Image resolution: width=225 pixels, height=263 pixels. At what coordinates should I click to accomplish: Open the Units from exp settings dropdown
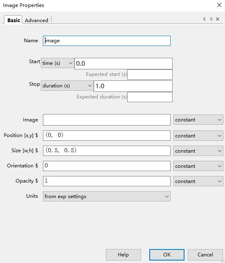107,197
